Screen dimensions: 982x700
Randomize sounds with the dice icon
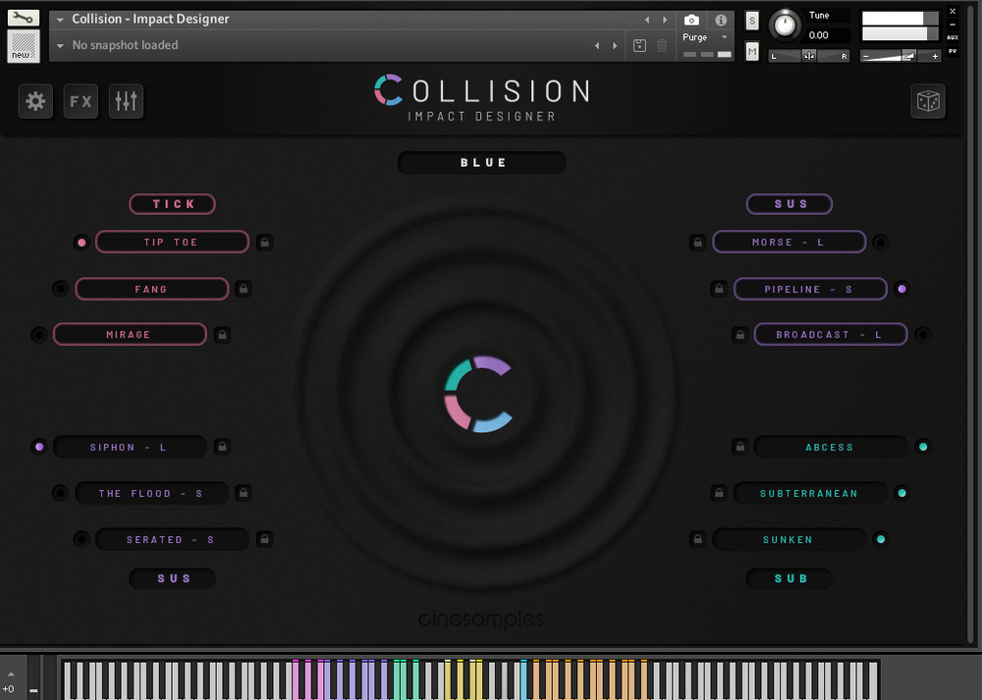coord(928,101)
